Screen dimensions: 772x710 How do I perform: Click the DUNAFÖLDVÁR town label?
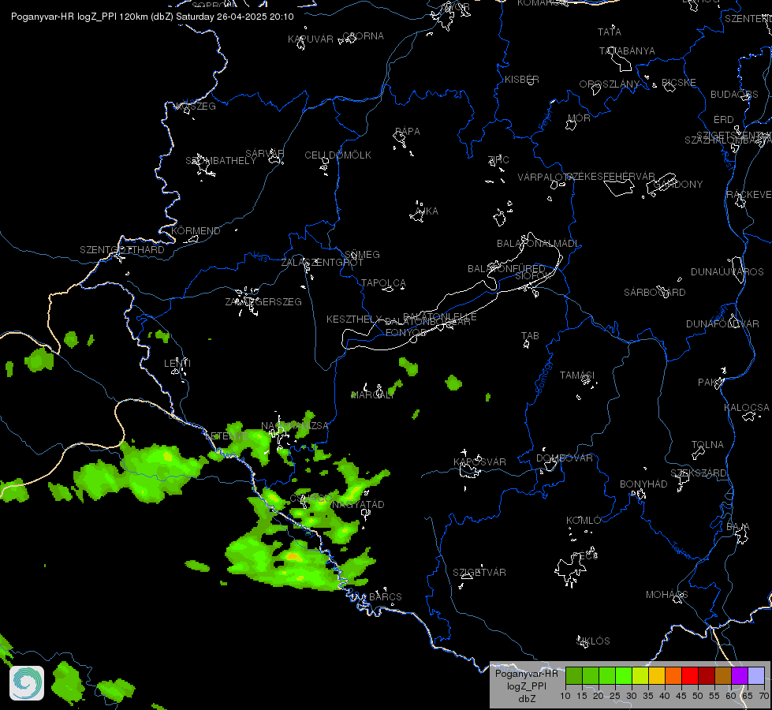point(722,323)
